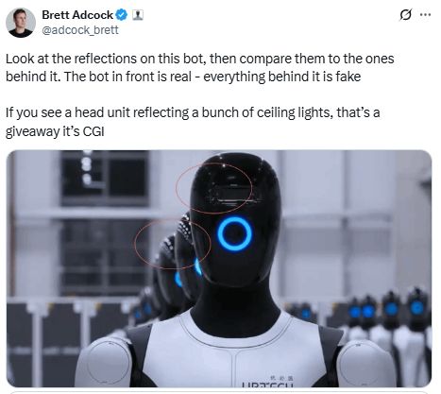The image size is (441, 394).
Task: Open the three-dot more options menu
Action: click(425, 14)
